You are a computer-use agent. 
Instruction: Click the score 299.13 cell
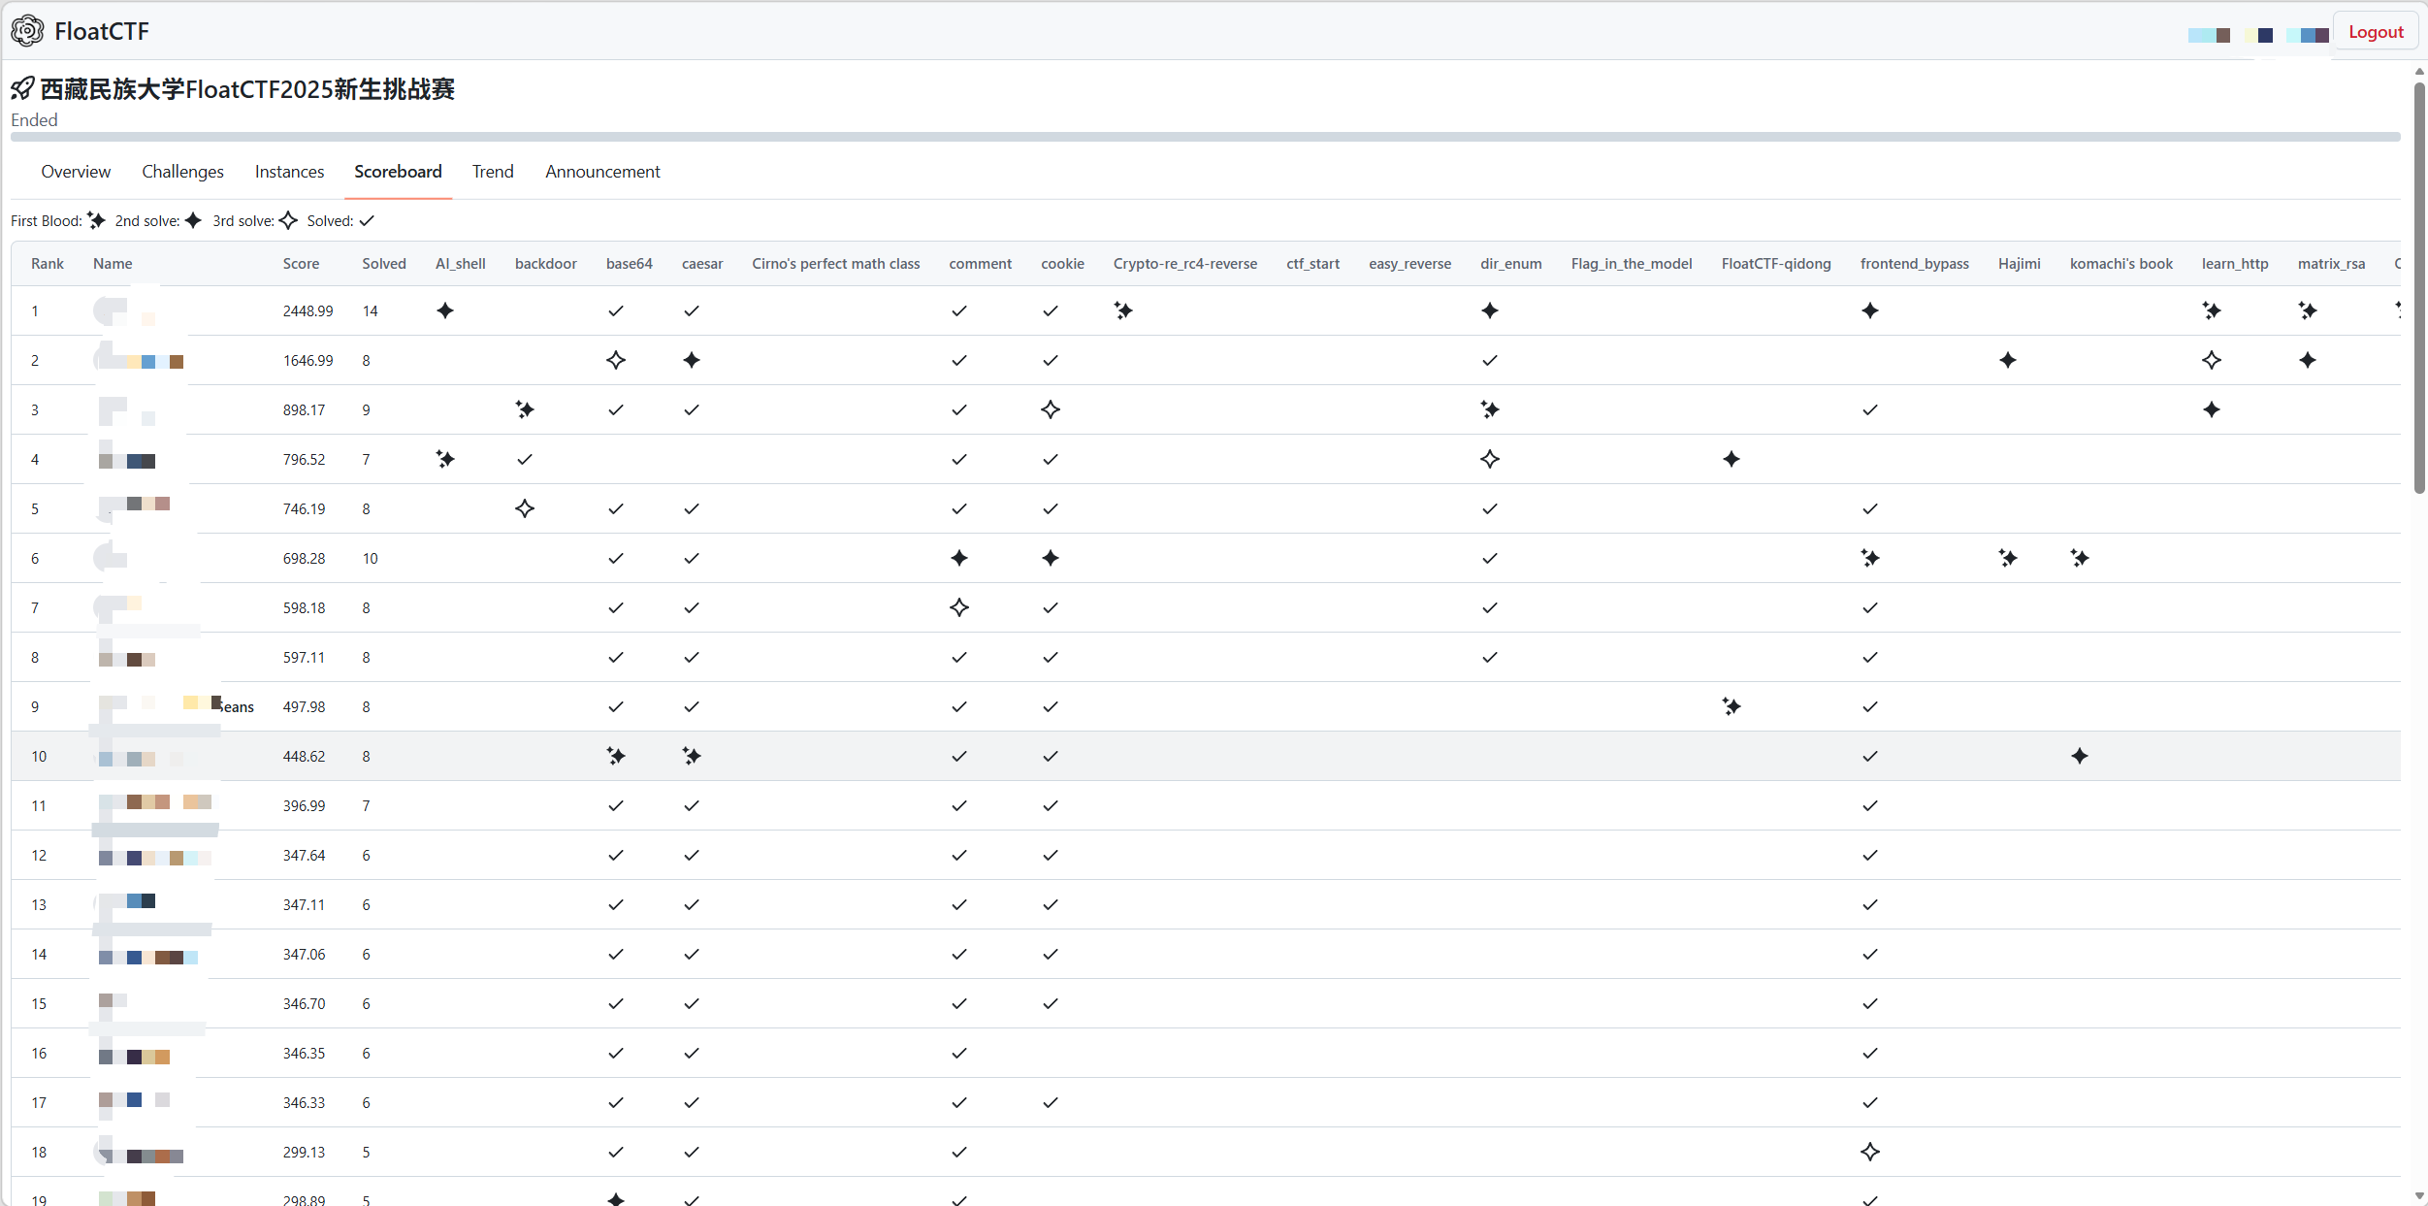304,1152
